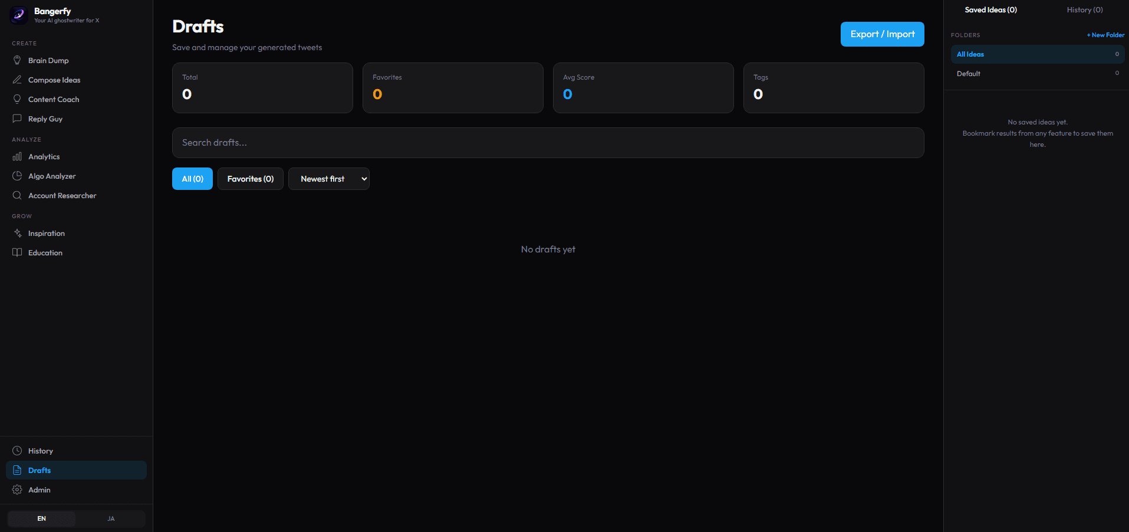
Task: Select the Brain Dump tool in the sidebar
Action: point(47,60)
